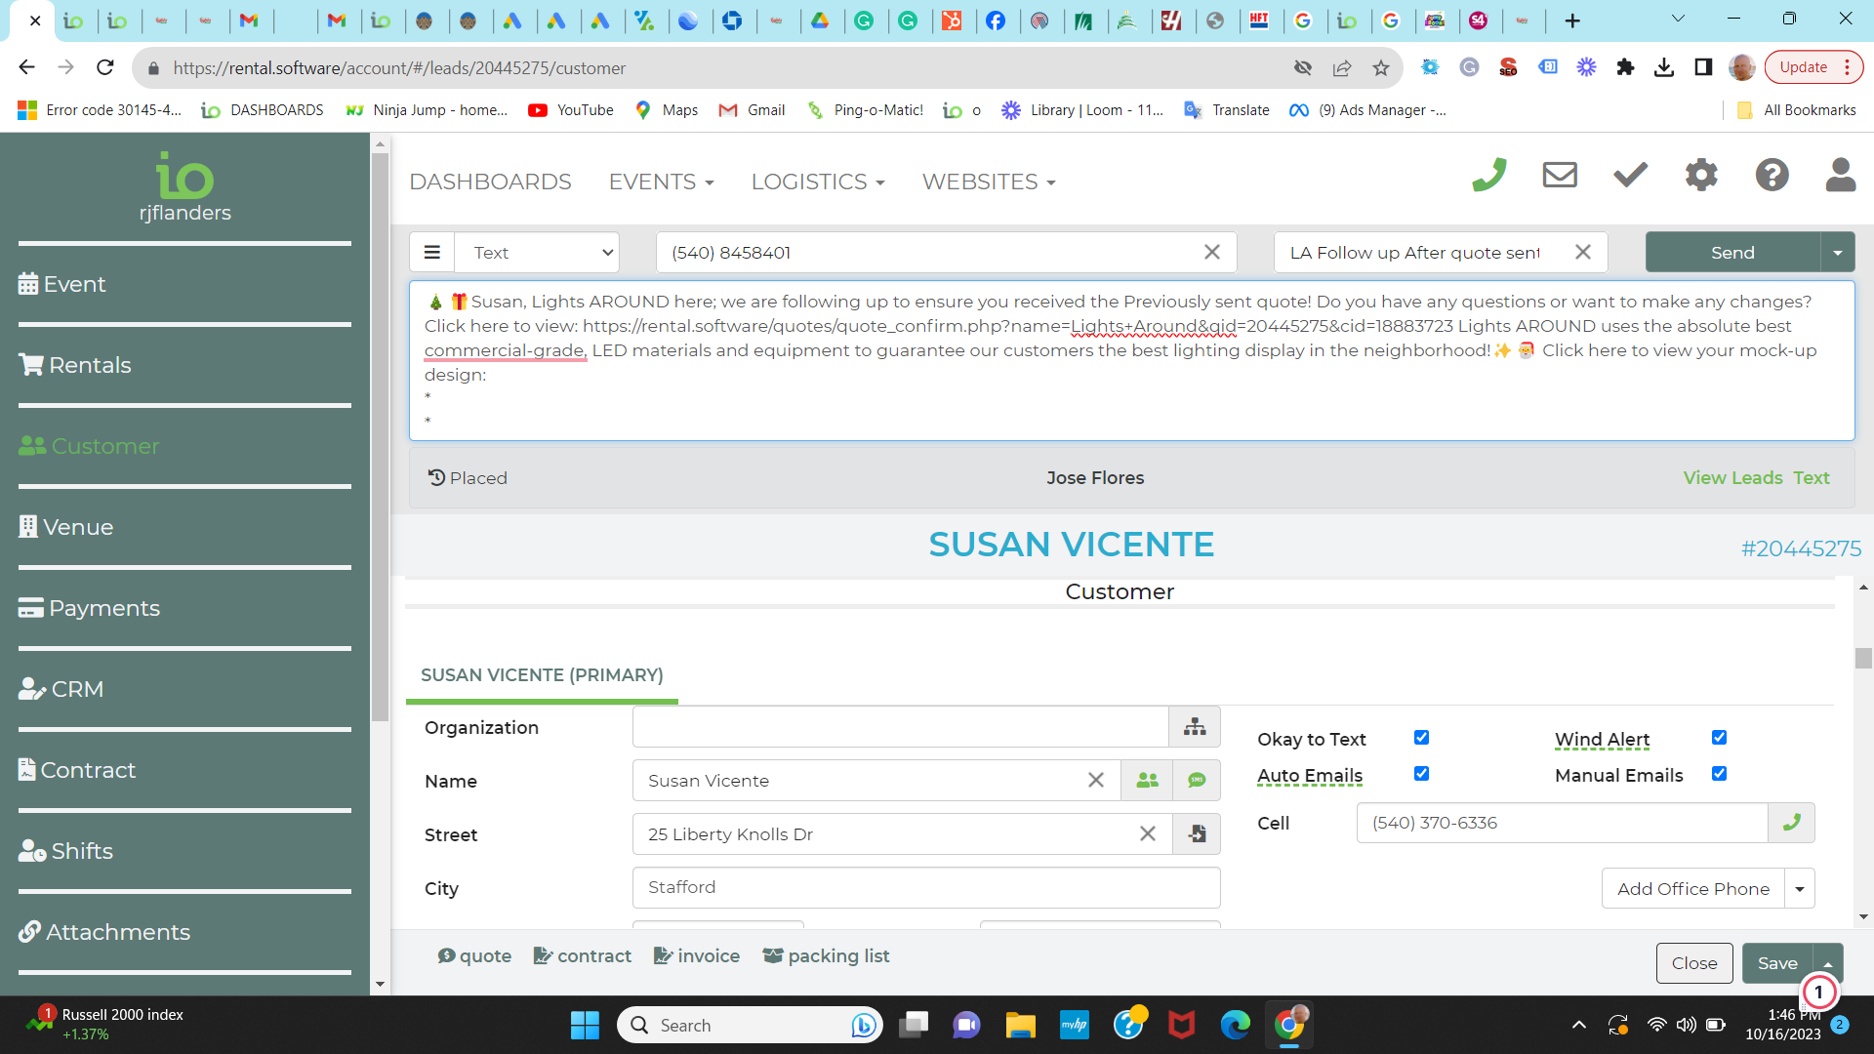Uncheck the Okay to Text checkbox
The height and width of the screenshot is (1054, 1874).
(1421, 738)
